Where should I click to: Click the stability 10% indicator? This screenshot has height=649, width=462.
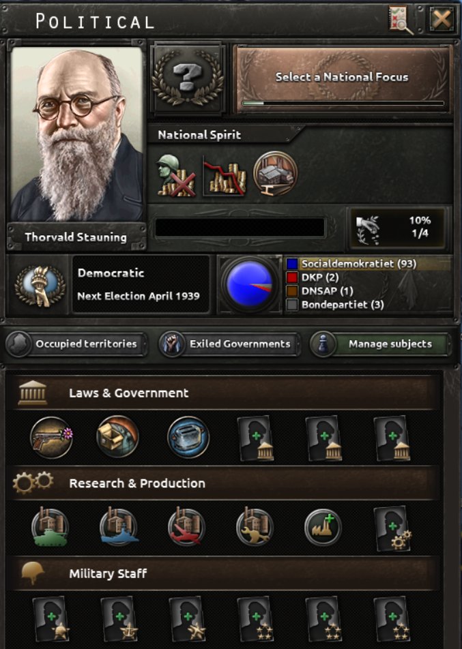pos(397,227)
